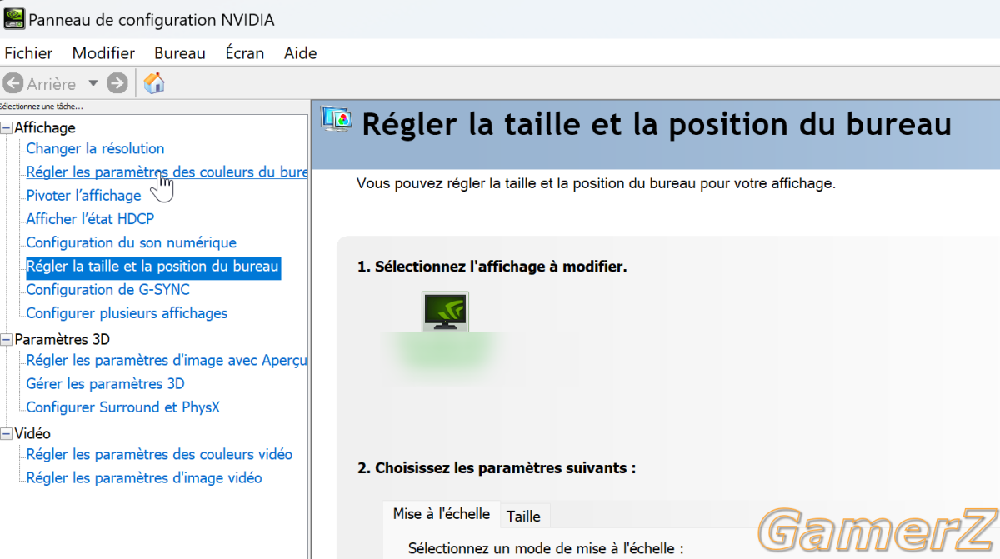
Task: Open Configurer plusieurs affichages
Action: click(x=127, y=313)
